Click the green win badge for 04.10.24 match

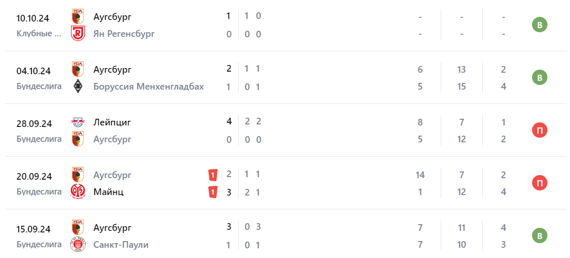[x=539, y=78]
